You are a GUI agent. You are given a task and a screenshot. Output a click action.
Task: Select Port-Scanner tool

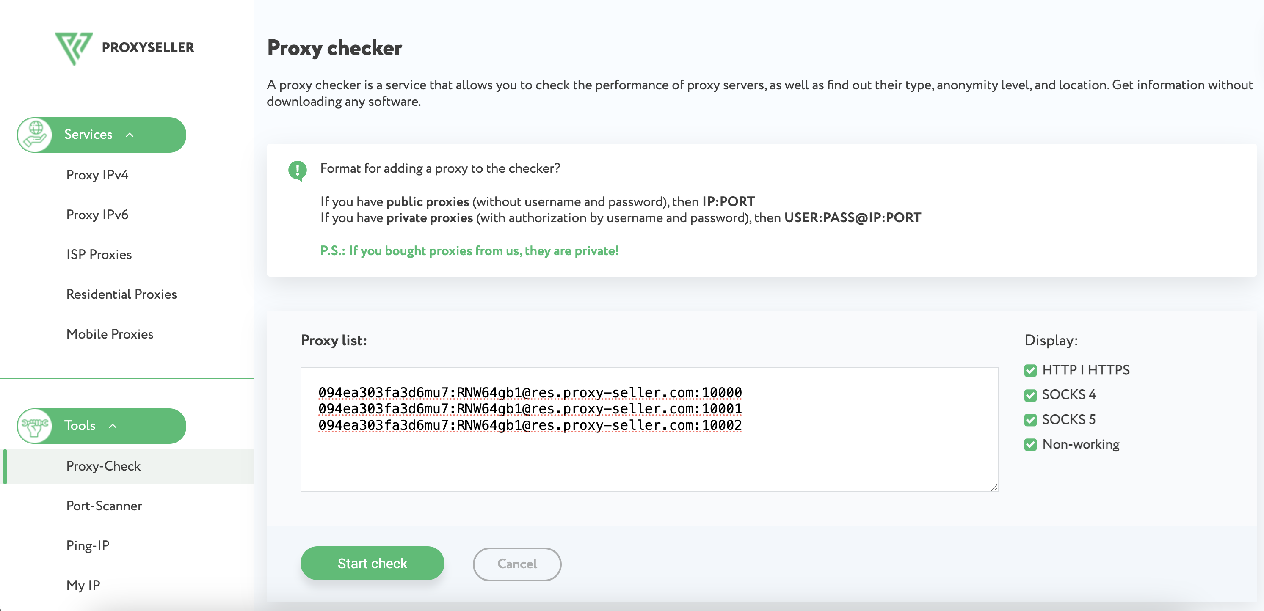[x=104, y=506]
